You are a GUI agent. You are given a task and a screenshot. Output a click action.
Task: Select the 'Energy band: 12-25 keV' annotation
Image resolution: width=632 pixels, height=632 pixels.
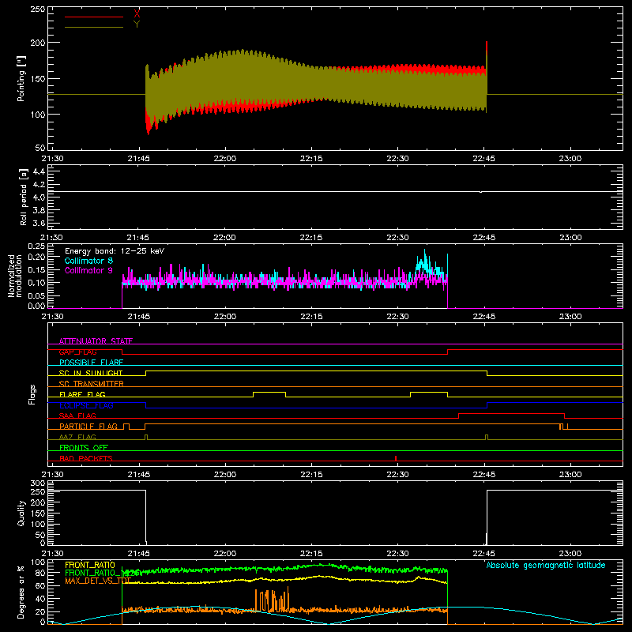click(x=115, y=251)
